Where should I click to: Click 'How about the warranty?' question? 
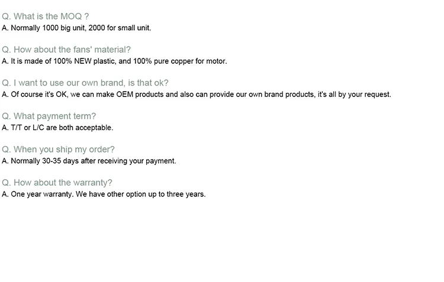click(x=57, y=183)
